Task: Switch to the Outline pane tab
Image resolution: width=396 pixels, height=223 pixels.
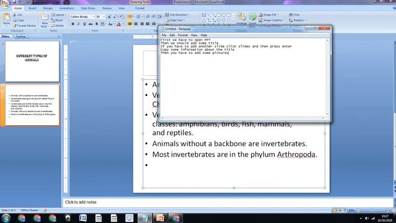Action: click(x=20, y=37)
